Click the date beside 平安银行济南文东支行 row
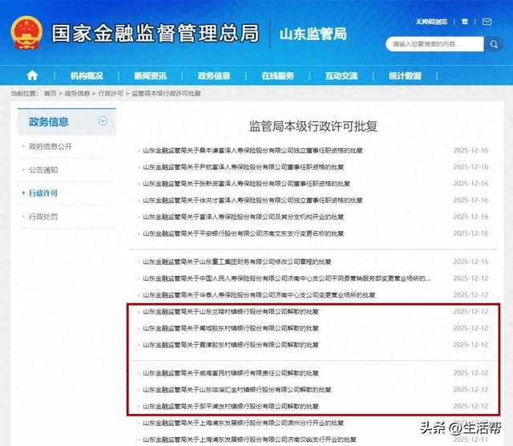 471,233
